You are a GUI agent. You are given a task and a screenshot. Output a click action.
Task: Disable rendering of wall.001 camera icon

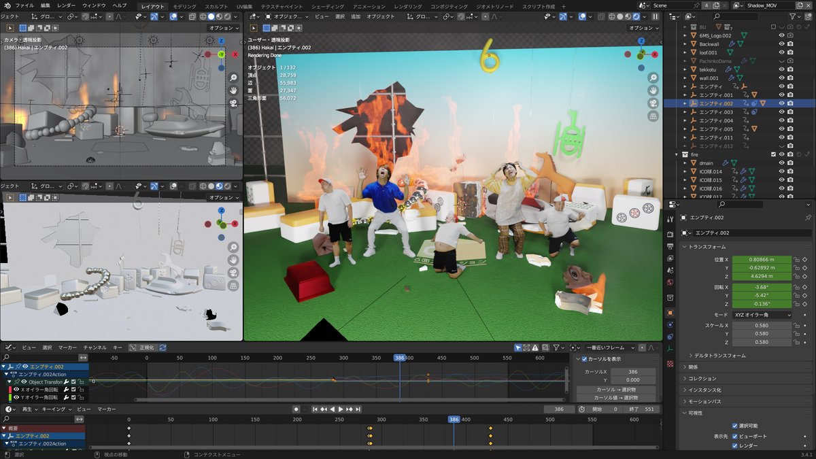point(790,78)
